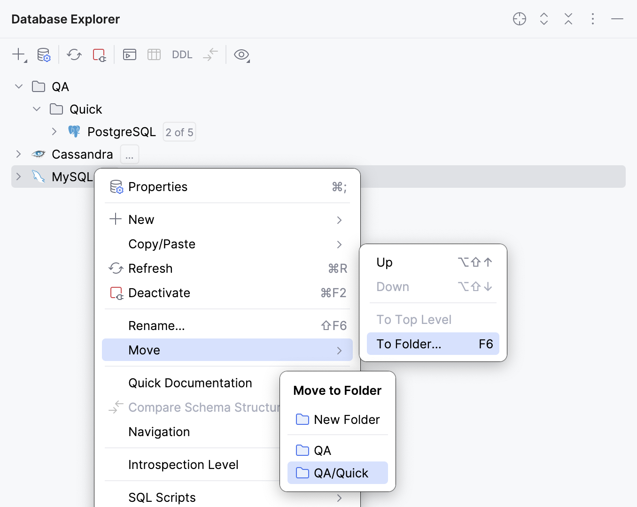This screenshot has height=507, width=637.
Task: Select the Deactivate connection toolbar icon
Action: pyautogui.click(x=99, y=54)
